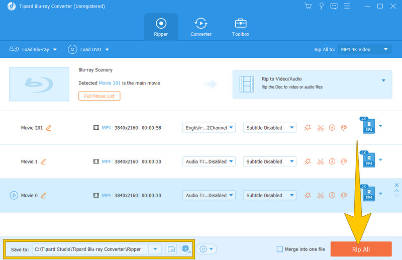Expand the Load Blu-ray dropdown arrow

click(x=55, y=50)
